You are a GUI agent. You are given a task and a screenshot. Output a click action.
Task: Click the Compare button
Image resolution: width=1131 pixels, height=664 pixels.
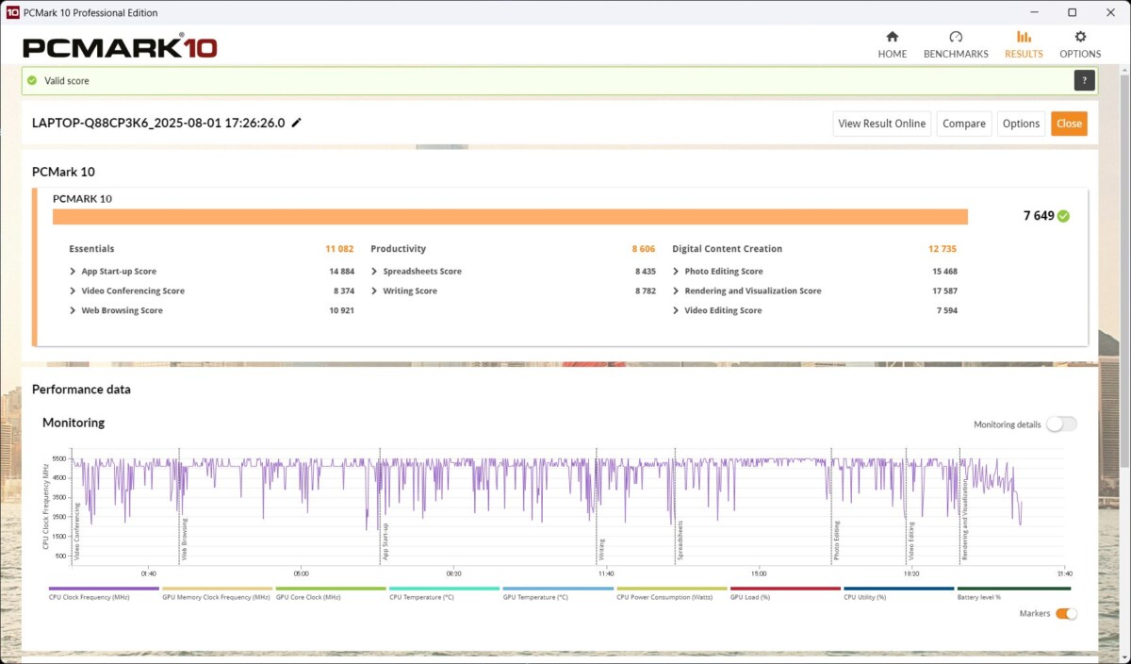point(964,124)
